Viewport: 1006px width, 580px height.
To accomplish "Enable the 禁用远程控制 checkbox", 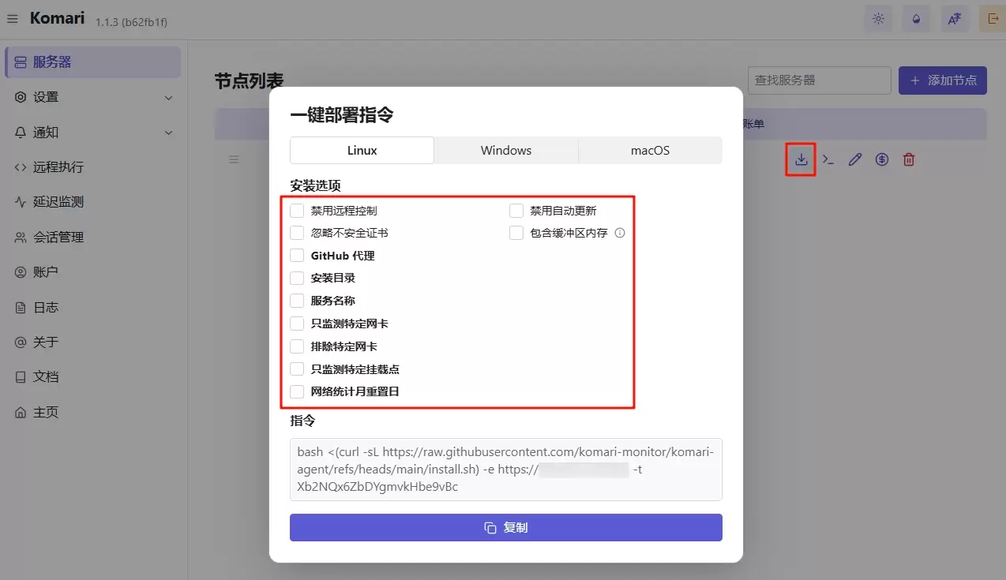I will (297, 211).
